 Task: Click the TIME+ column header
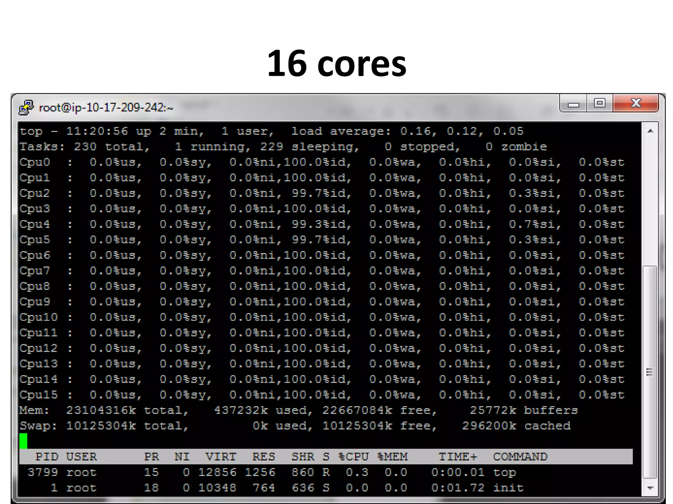[x=458, y=457]
